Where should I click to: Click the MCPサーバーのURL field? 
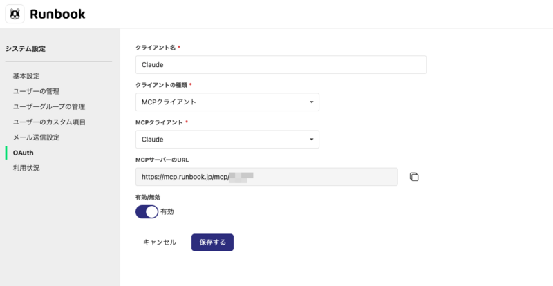pyautogui.click(x=267, y=177)
